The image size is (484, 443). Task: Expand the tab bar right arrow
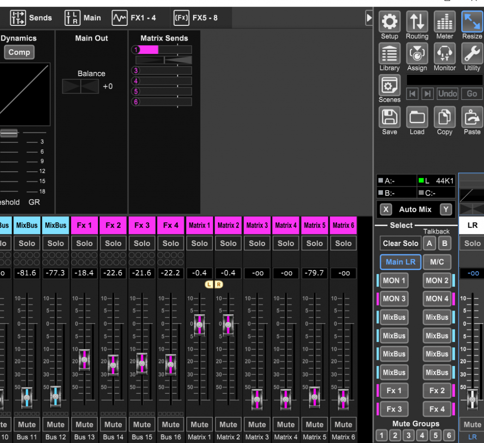point(369,18)
